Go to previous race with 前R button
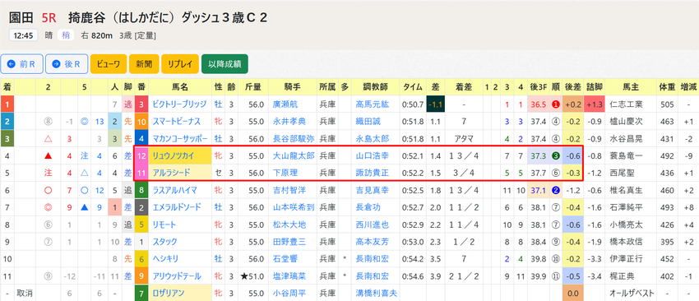This screenshot has height=301, width=699. tap(21, 64)
